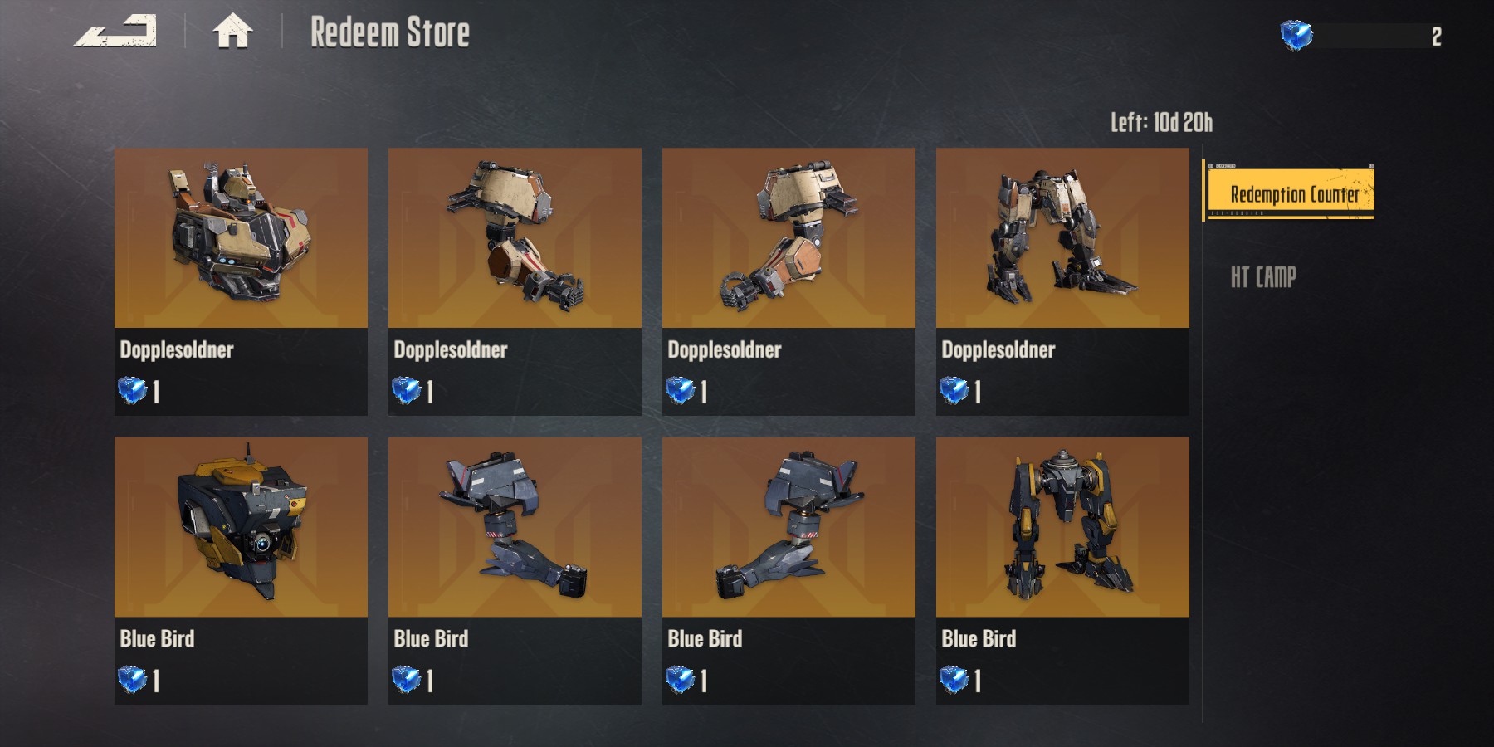Click the cube price icon under Dopplesoldner legs
1494x747 pixels.
[954, 390]
